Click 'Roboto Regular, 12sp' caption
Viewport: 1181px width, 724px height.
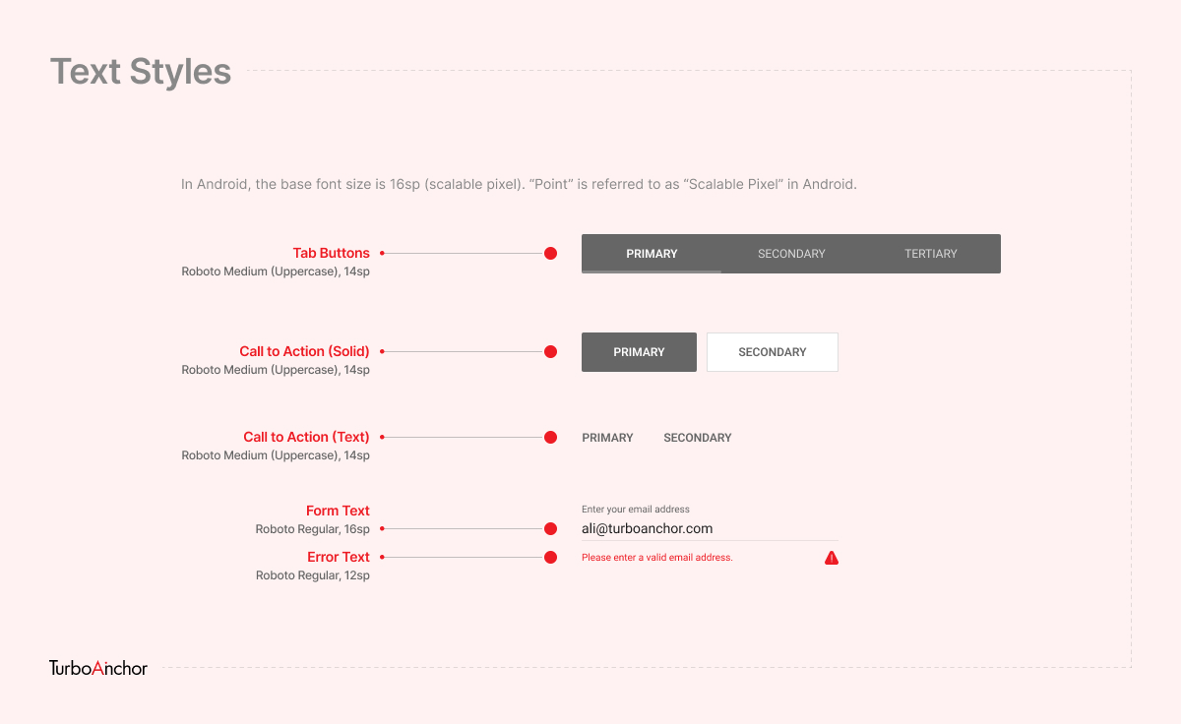(x=313, y=575)
